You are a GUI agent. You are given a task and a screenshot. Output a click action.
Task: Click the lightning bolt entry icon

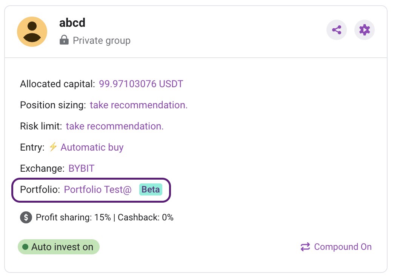(53, 147)
